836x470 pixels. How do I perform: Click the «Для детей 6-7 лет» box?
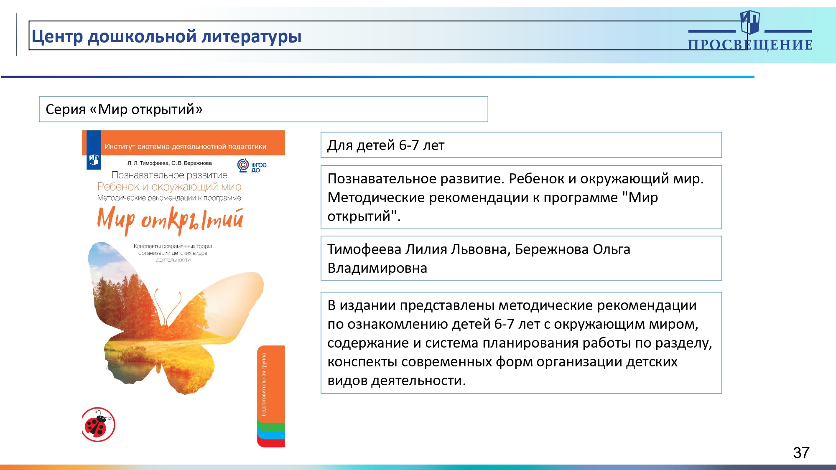pos(521,145)
